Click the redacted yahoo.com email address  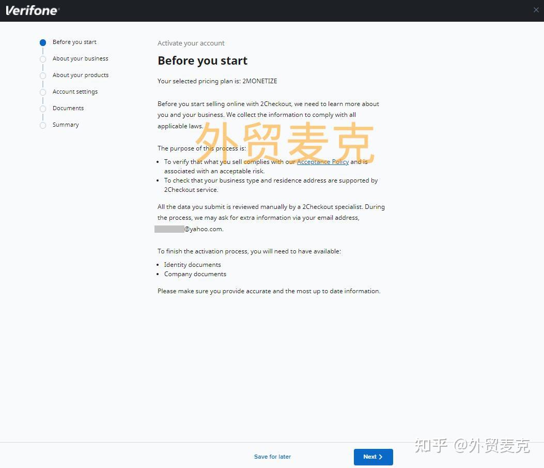(189, 229)
